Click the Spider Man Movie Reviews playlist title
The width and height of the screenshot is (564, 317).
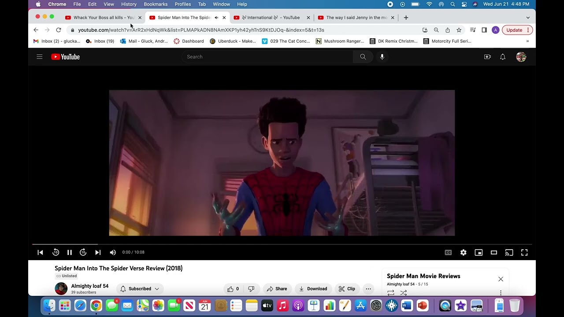coord(423,276)
